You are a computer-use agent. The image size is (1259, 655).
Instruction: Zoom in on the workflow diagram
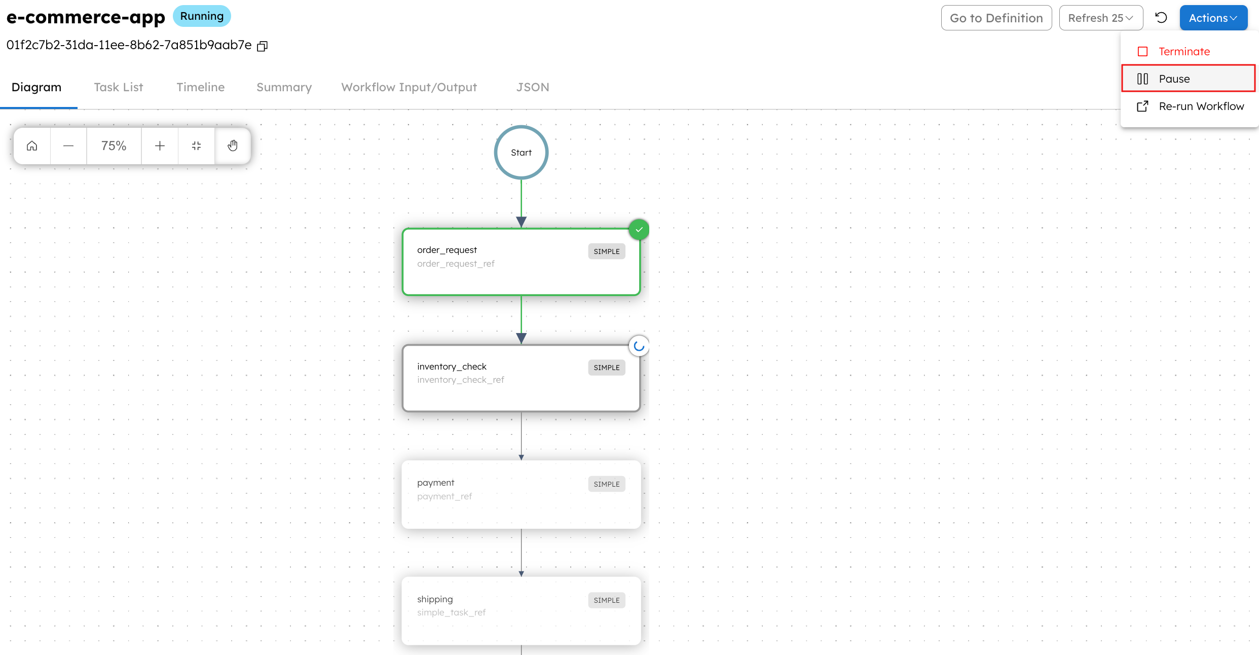(x=160, y=145)
